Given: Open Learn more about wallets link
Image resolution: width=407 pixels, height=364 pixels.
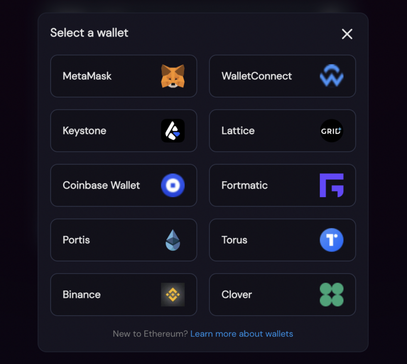Looking at the screenshot, I should [x=242, y=334].
